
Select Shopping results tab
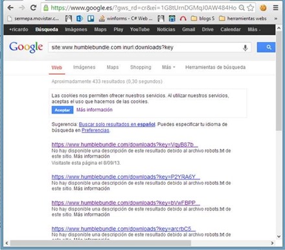[x=141, y=67]
